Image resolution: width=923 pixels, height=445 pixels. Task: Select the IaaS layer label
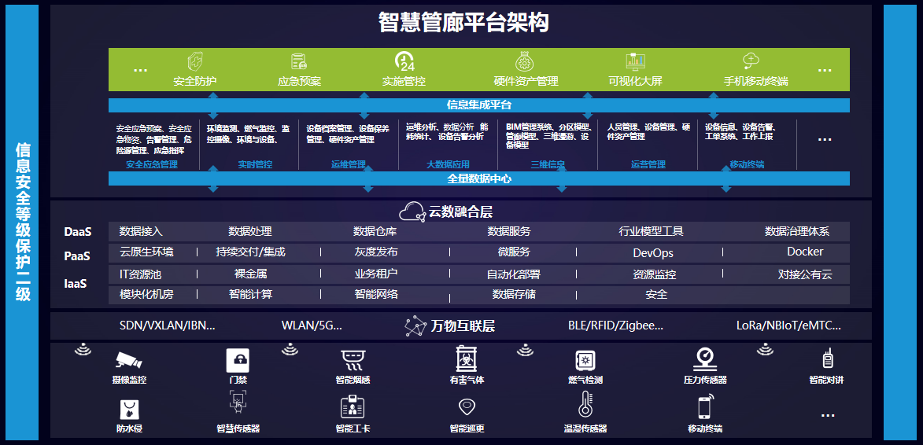tap(76, 284)
